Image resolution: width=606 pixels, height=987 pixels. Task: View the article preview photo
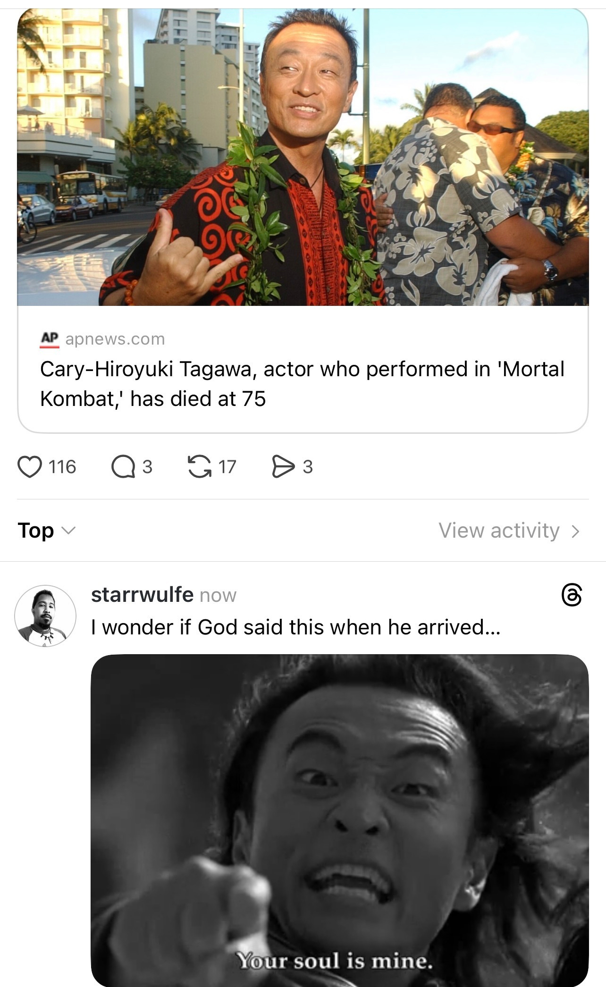(303, 157)
